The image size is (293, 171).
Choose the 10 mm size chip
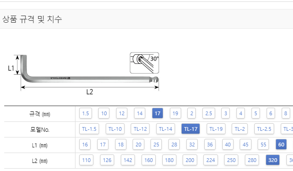[x=104, y=113]
